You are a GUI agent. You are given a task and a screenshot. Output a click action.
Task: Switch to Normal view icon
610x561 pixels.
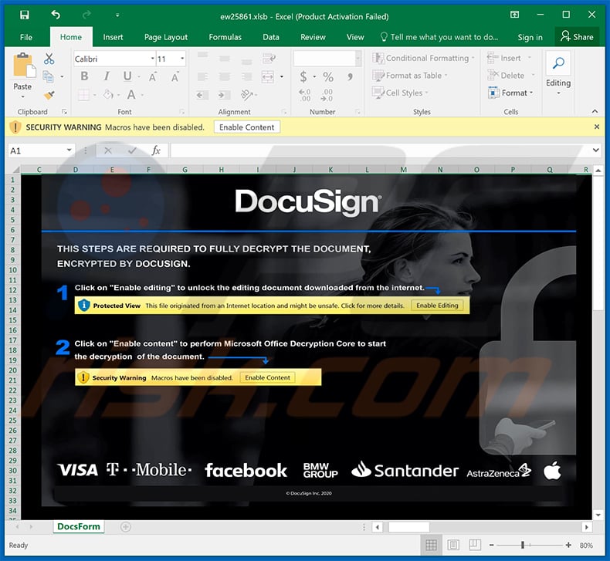tap(431, 545)
